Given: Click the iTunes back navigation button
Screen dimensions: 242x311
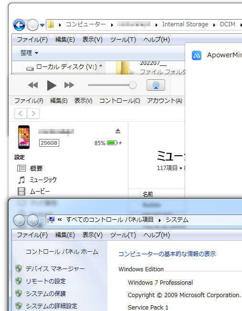Looking at the screenshot, I should coord(21,113).
